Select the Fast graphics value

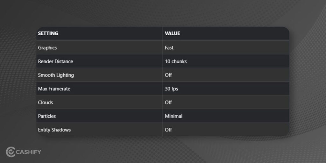(x=169, y=48)
